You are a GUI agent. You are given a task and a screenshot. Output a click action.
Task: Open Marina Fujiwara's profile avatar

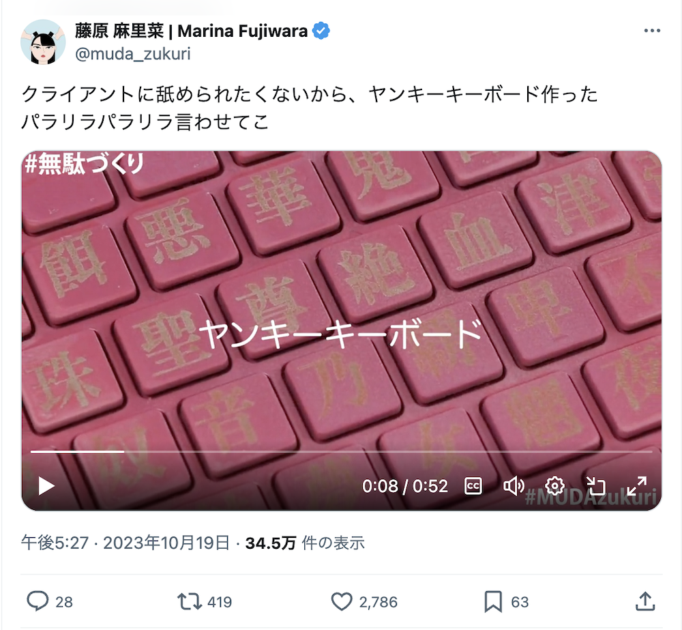[x=43, y=42]
